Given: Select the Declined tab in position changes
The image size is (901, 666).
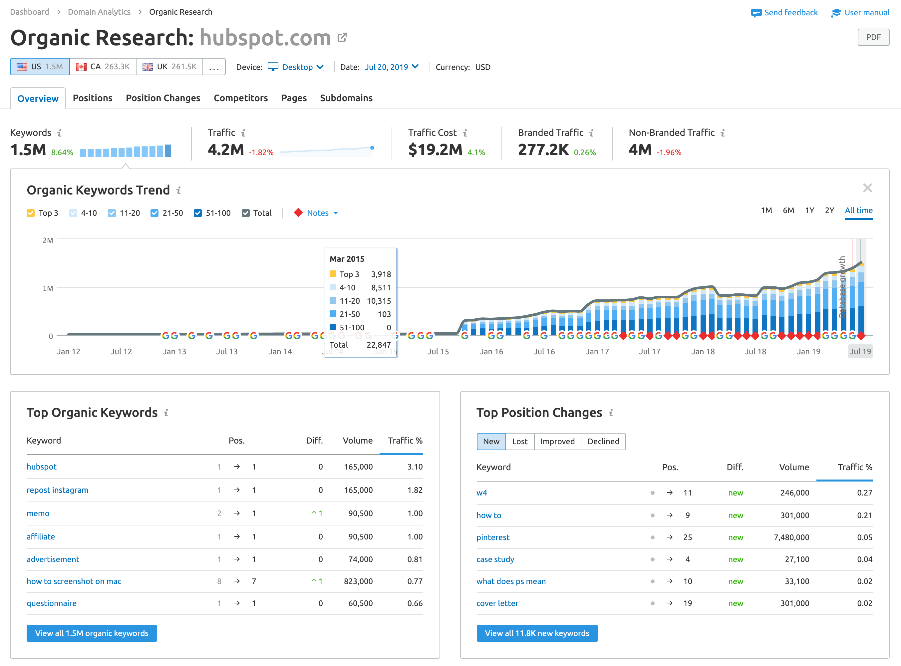Looking at the screenshot, I should click(603, 442).
